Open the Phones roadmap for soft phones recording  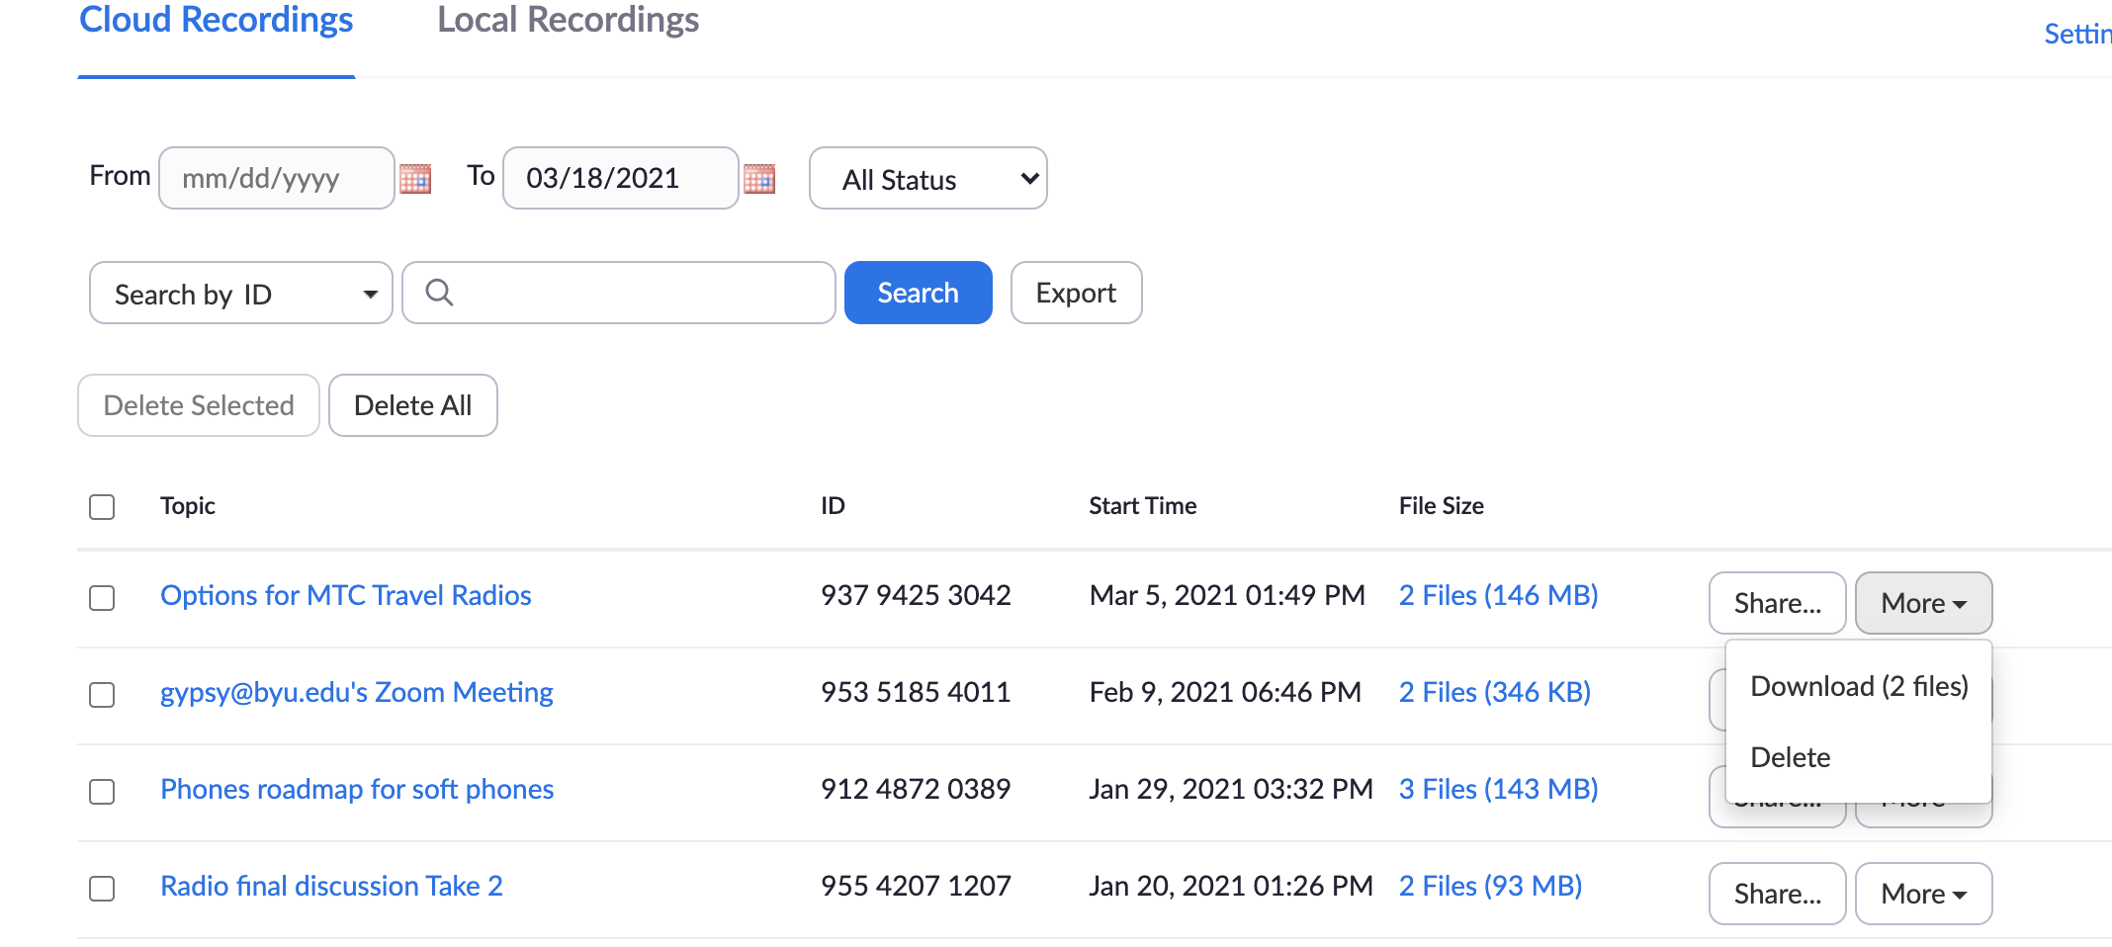(x=357, y=789)
